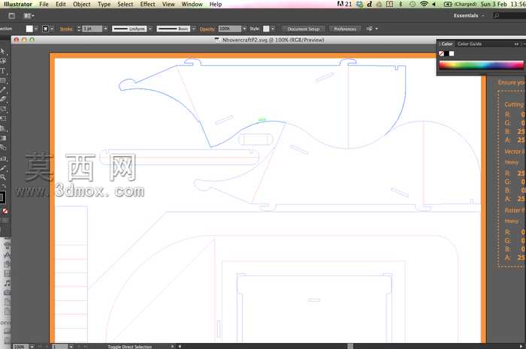The width and height of the screenshot is (526, 349).
Task: Click the Wi-Fi icon in menu bar
Action: pos(424,4)
